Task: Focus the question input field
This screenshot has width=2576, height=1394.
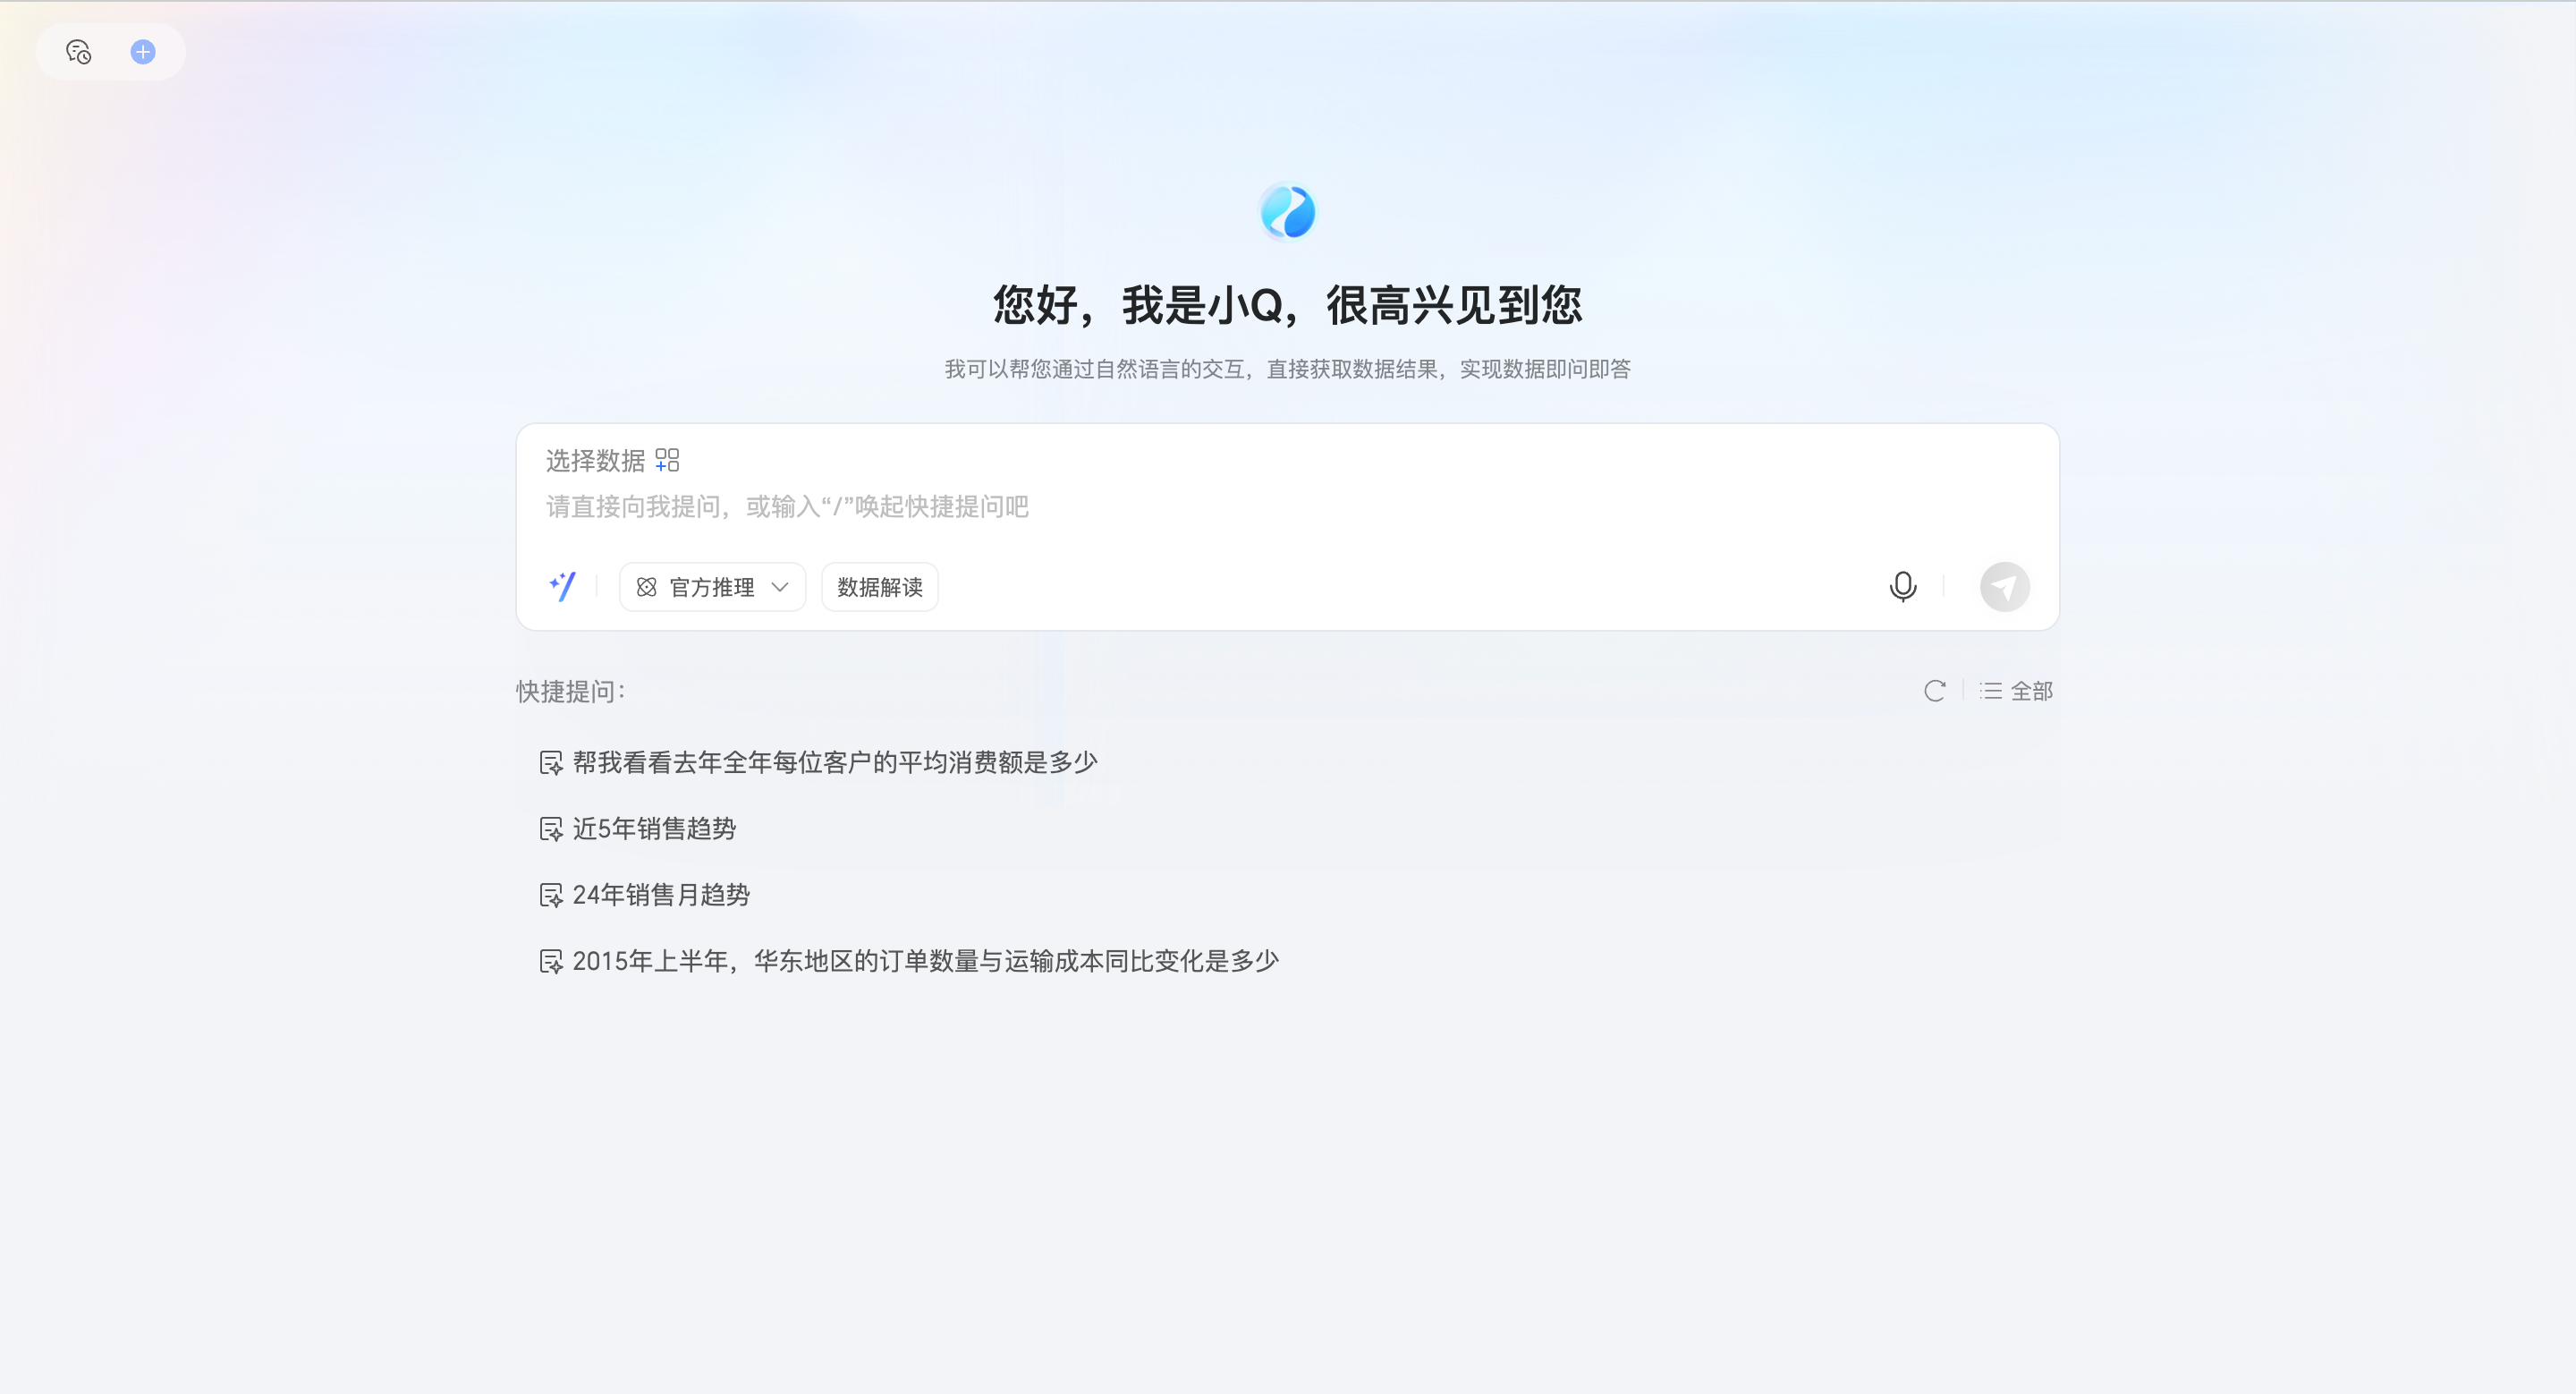Action: 1287,507
